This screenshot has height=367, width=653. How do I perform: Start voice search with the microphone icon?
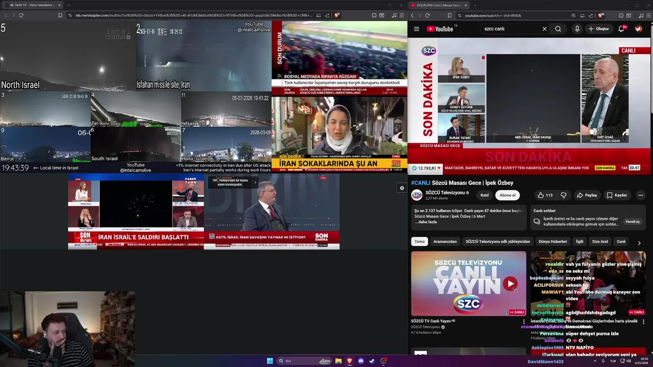[x=577, y=29]
